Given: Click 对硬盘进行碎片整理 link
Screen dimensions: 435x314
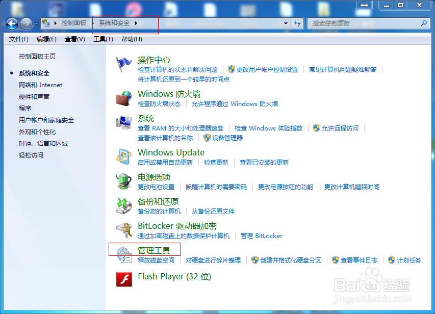Looking at the screenshot, I should pyautogui.click(x=213, y=260).
